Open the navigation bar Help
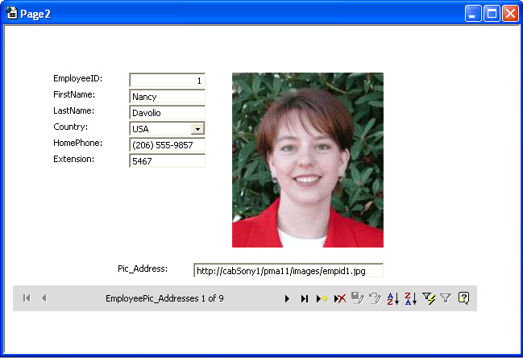Screen dimensions: 523x358 point(463,298)
